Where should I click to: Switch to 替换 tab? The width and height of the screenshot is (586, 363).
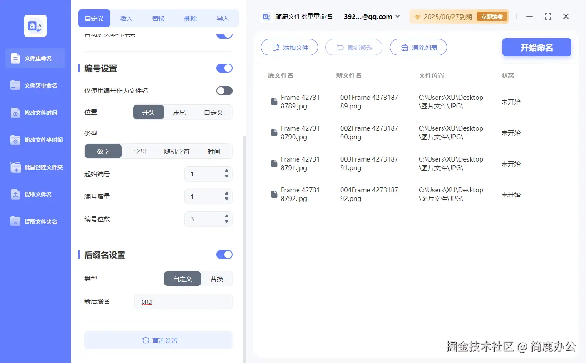159,19
